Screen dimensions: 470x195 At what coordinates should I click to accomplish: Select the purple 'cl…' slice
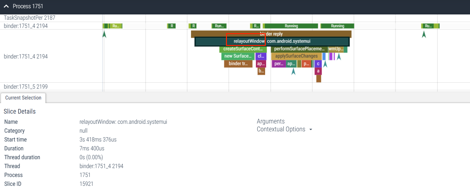point(261,56)
